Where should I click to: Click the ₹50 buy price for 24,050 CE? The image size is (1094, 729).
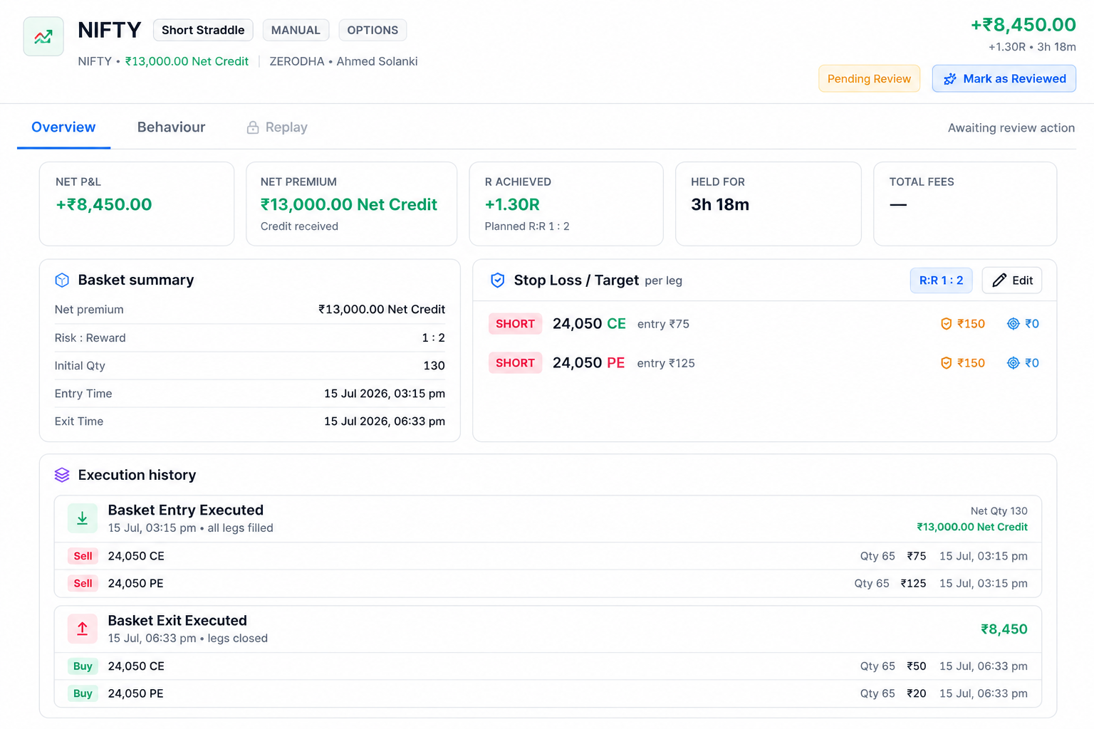(917, 666)
